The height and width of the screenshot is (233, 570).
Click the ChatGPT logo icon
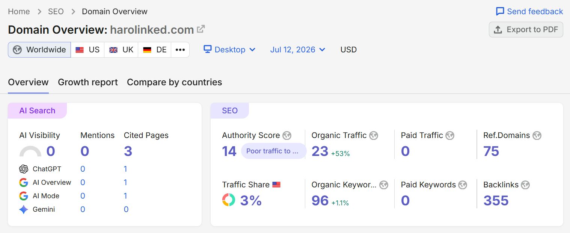[x=24, y=169]
